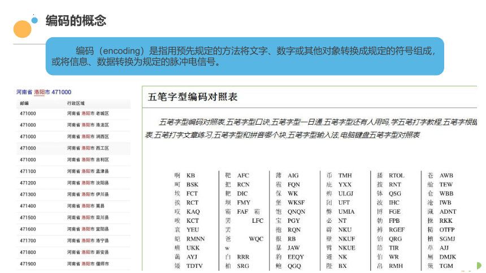Click the Wubi code QSG
The image size is (486, 273).
tap(395, 193)
